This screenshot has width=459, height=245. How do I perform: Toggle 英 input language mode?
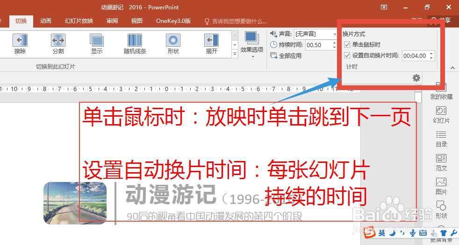[382, 233]
